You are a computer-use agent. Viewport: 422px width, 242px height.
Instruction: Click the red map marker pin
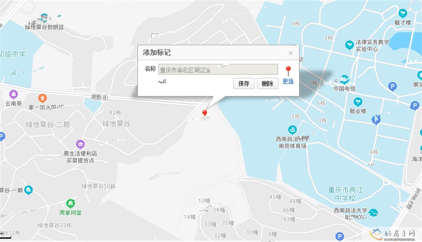pos(205,113)
